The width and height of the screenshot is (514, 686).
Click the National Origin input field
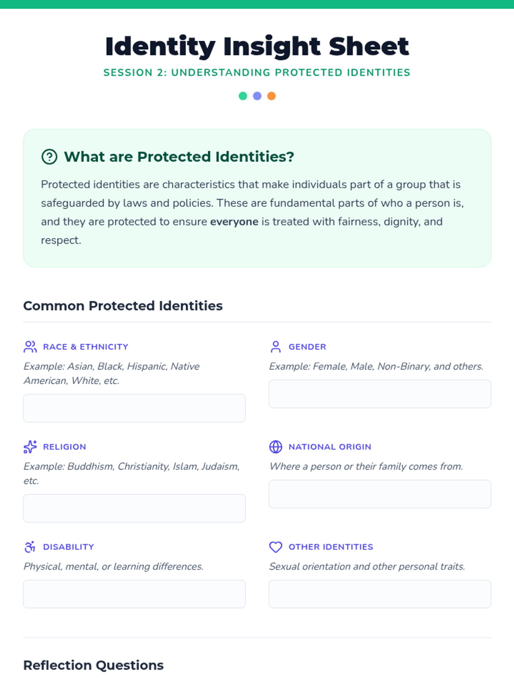click(x=380, y=494)
